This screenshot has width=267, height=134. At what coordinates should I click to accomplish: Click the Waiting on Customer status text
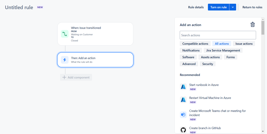coord(82,35)
